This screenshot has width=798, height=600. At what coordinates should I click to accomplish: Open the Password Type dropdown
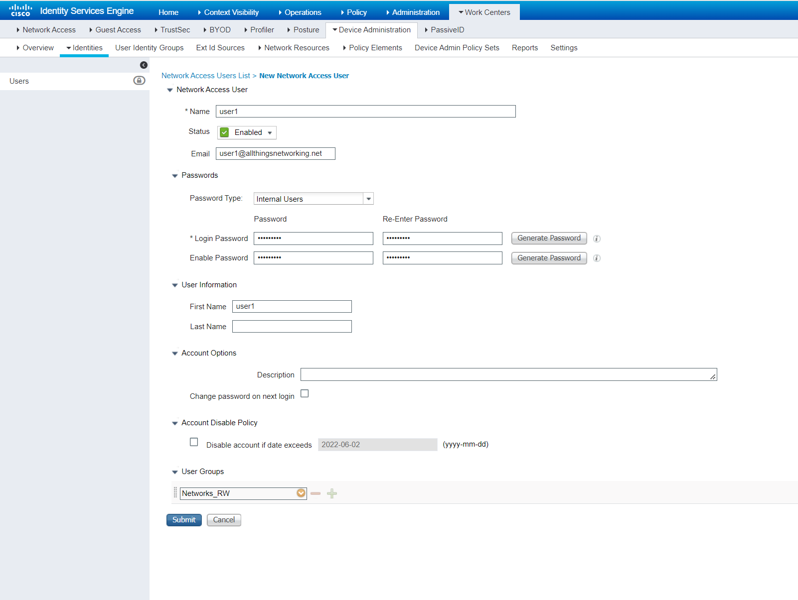click(x=368, y=198)
